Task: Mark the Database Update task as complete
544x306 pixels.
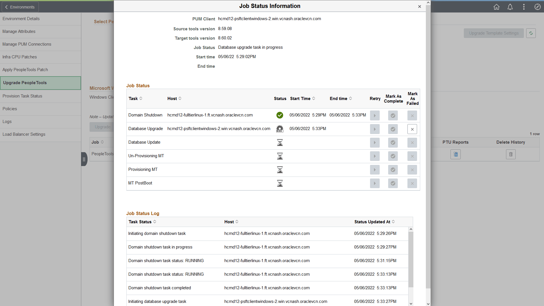Action: pos(393,143)
